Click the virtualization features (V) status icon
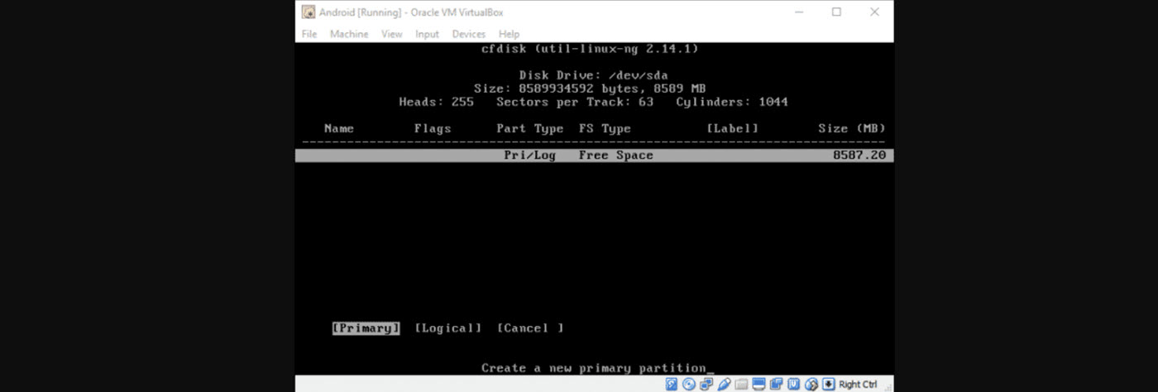Image resolution: width=1158 pixels, height=392 pixels. click(x=793, y=384)
